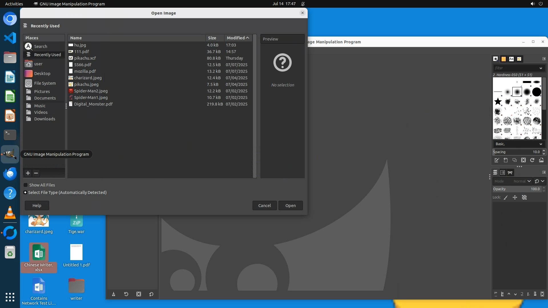
Task: Click the Open button in dialog
Action: coord(290,206)
